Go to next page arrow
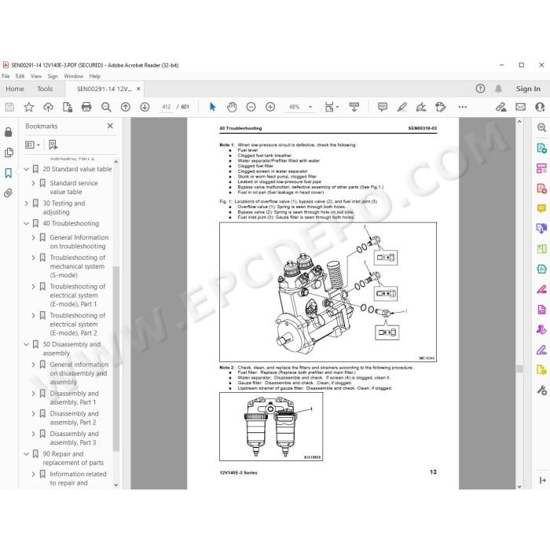 [x=145, y=107]
